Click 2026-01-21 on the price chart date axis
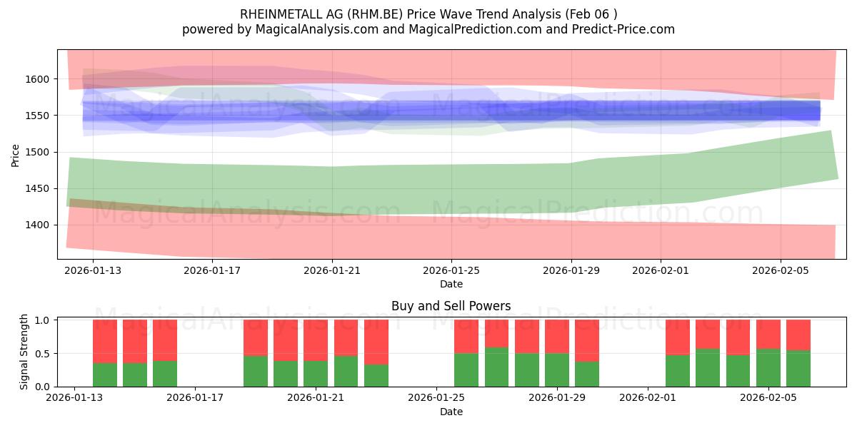The width and height of the screenshot is (857, 428). tap(331, 270)
